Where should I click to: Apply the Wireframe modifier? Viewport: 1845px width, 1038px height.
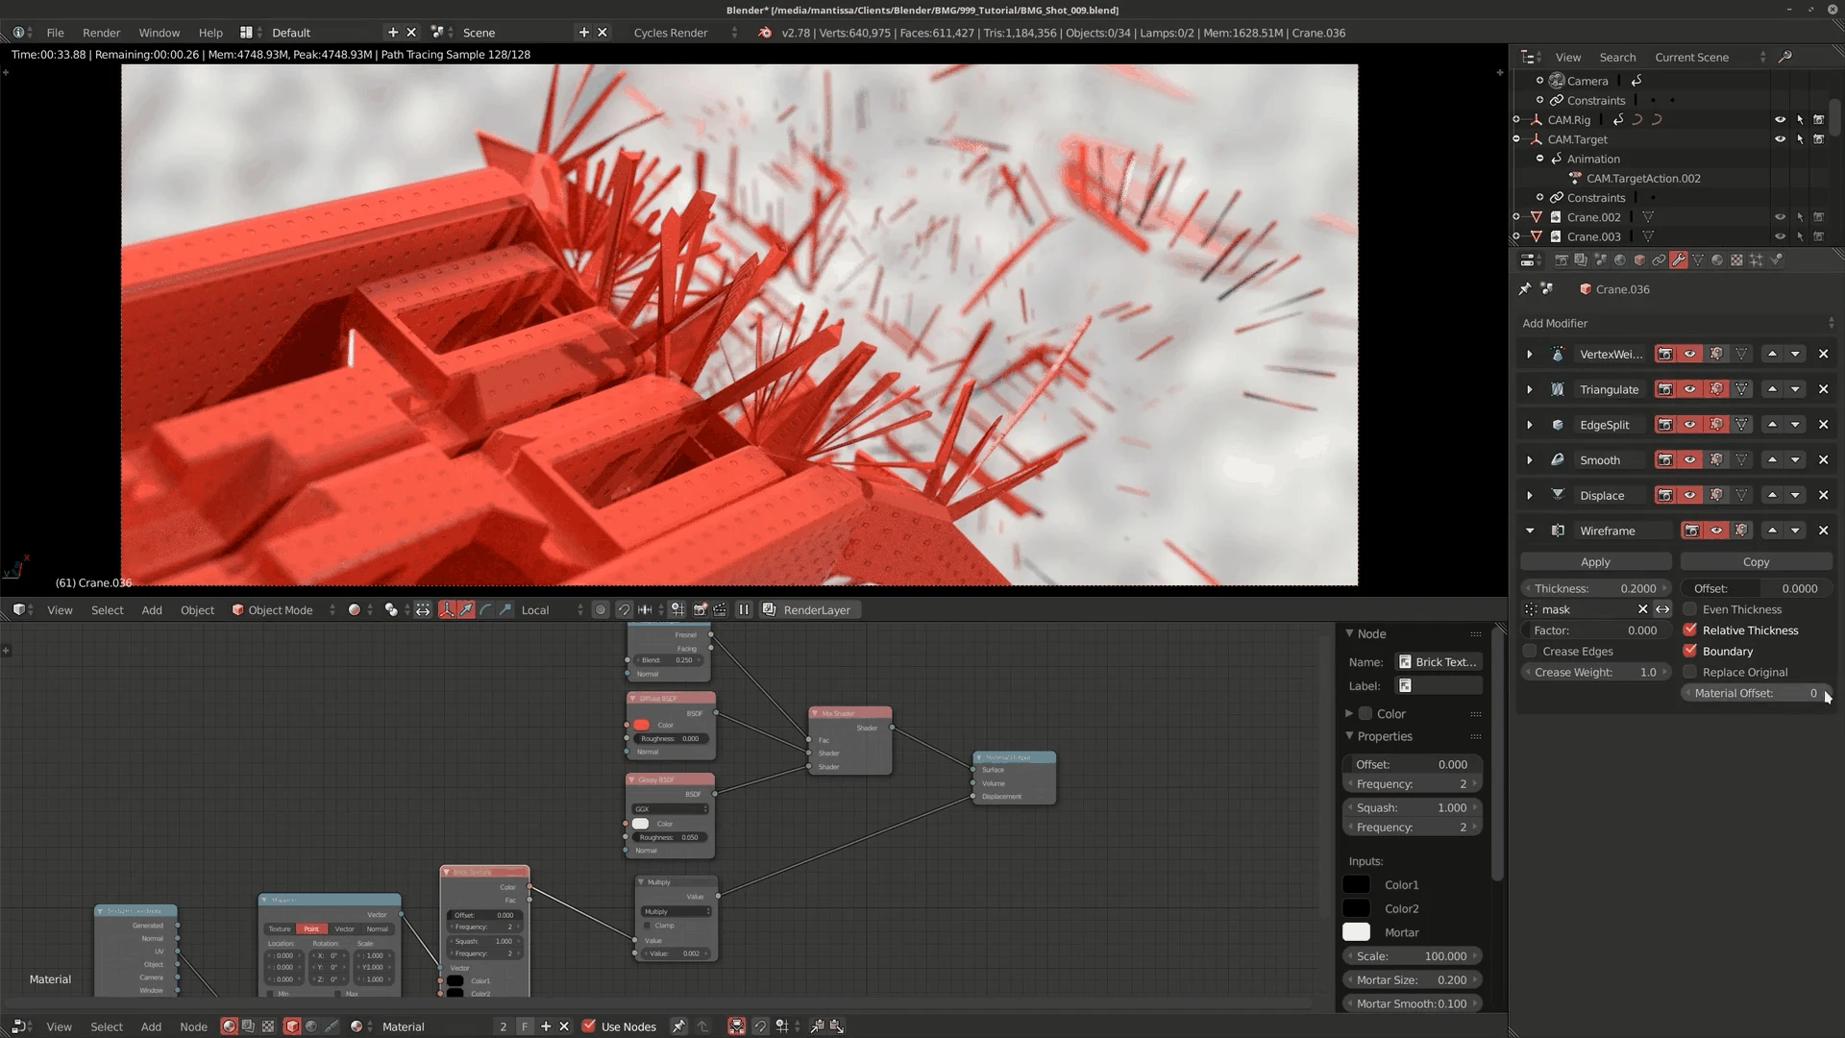(x=1595, y=561)
